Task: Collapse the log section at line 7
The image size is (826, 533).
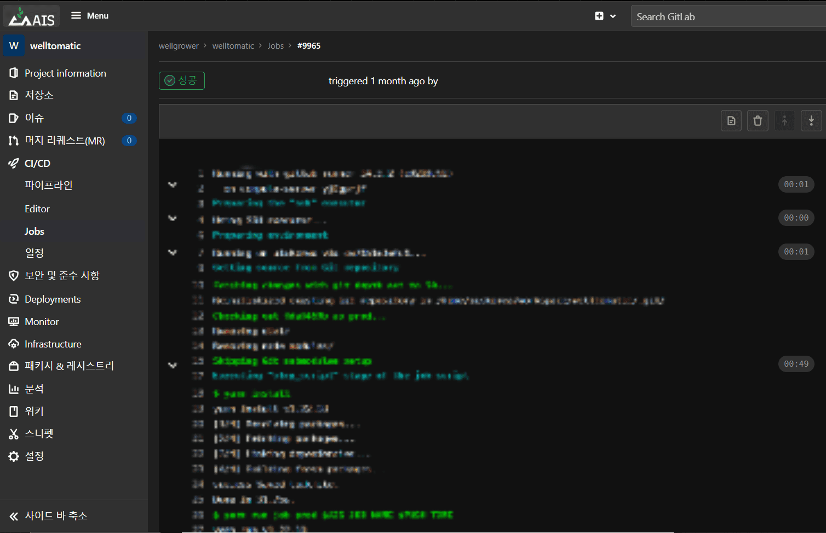Action: pos(173,252)
